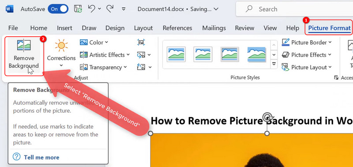Image resolution: width=353 pixels, height=167 pixels.
Task: Open the Color adjustment menu
Action: 94,42
